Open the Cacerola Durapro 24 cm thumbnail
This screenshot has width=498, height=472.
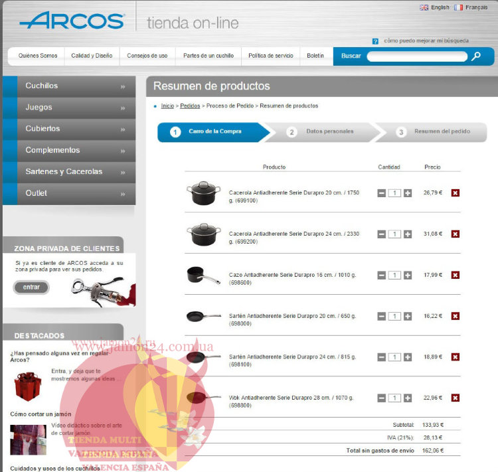(x=204, y=234)
